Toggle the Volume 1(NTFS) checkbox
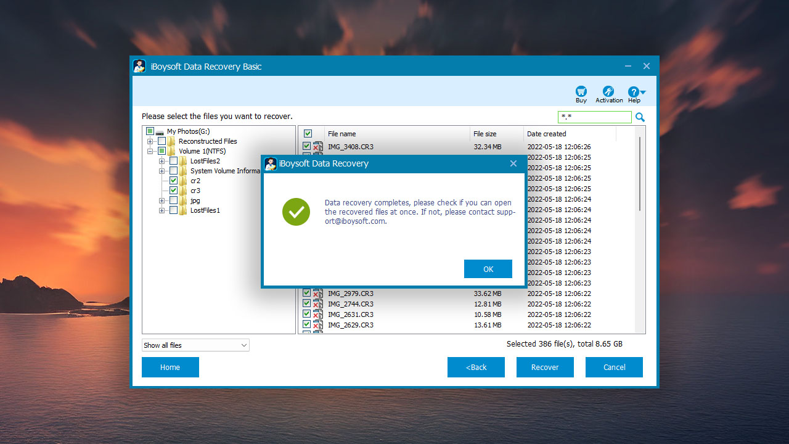 tap(161, 151)
